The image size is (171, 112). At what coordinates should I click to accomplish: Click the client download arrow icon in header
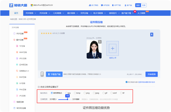coord(126,5)
